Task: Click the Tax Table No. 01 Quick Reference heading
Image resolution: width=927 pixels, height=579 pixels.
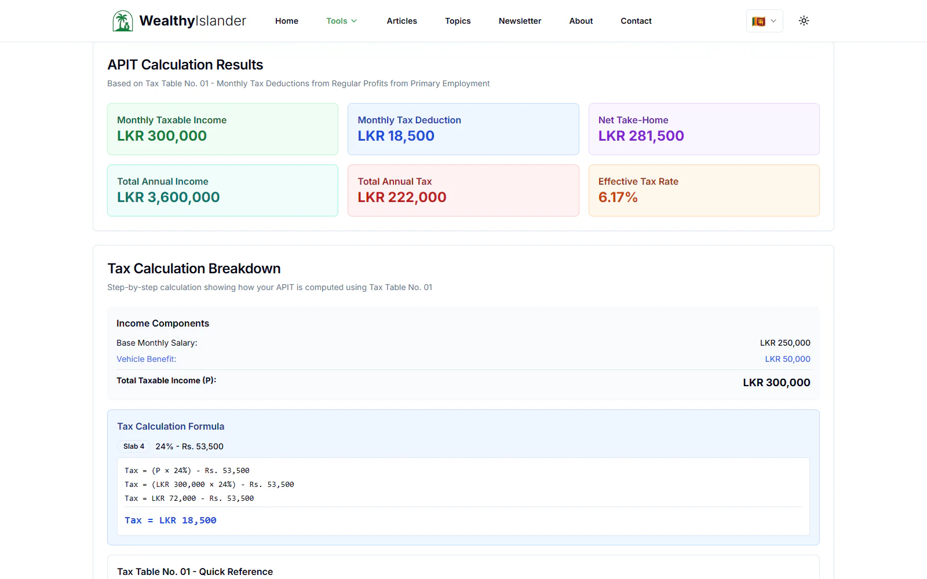Action: [195, 571]
